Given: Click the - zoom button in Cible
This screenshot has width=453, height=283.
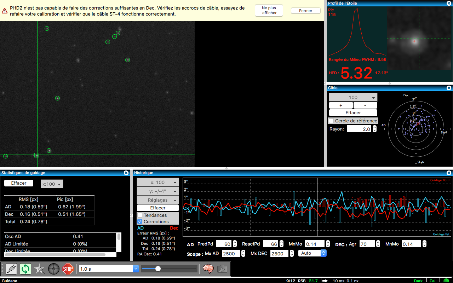Looking at the screenshot, I should point(365,105).
